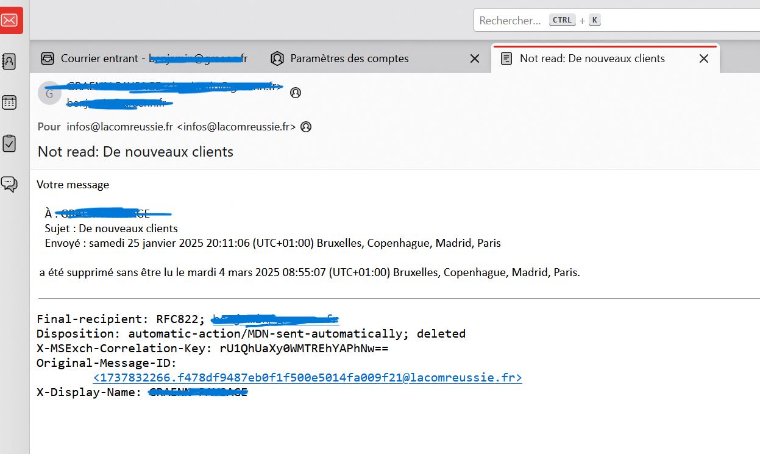The height and width of the screenshot is (454, 760).
Task: Close the Paramètres des comptes tab
Action: pos(475,59)
